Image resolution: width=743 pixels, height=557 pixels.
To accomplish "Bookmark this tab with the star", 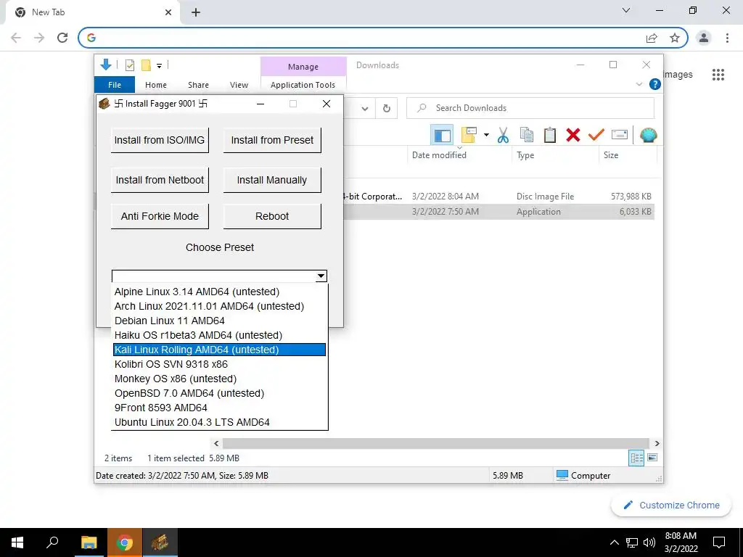I will (x=675, y=38).
